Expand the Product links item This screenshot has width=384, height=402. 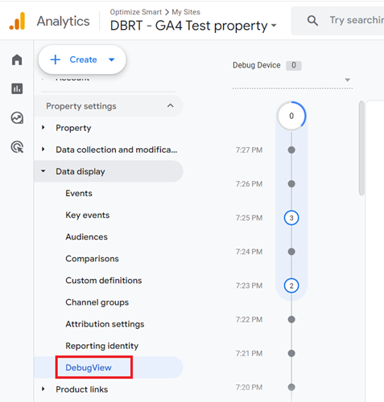pyautogui.click(x=43, y=389)
